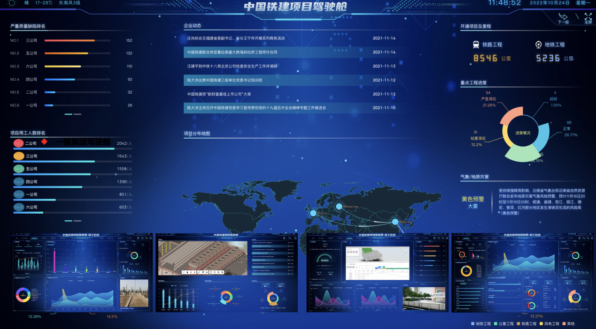This screenshot has width=596, height=329.
Task: Click the red No.1 badge for 二公司
Action: [x=18, y=143]
